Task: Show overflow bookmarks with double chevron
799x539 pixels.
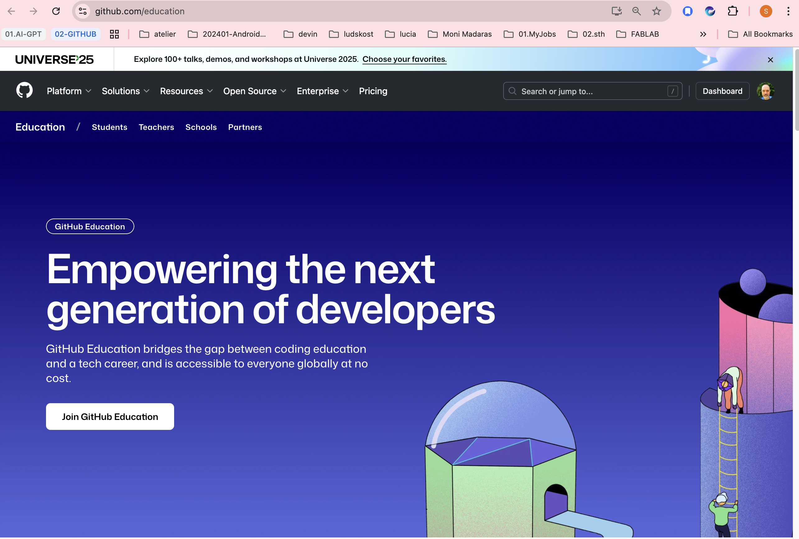Action: click(x=703, y=34)
